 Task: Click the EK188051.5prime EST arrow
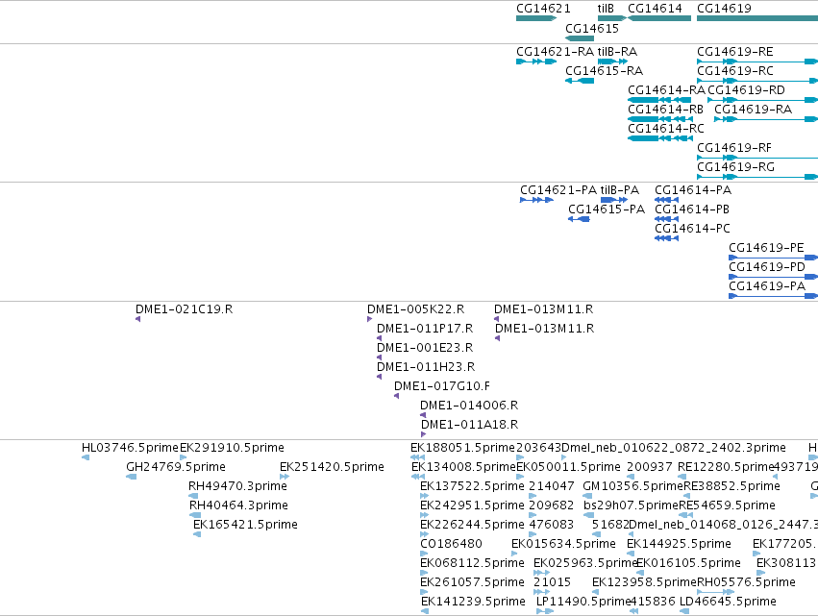418,457
